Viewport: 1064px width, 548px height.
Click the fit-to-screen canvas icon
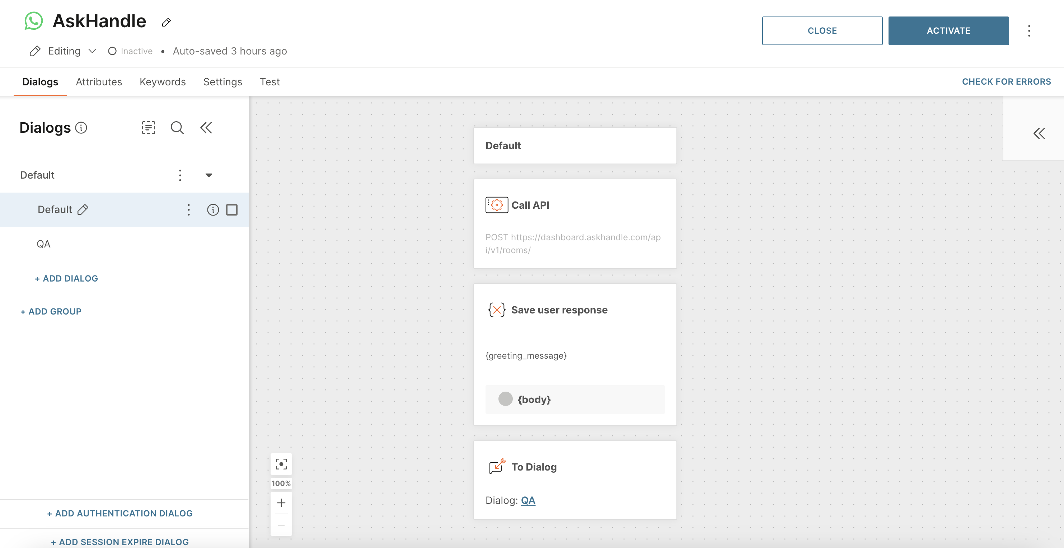[281, 464]
